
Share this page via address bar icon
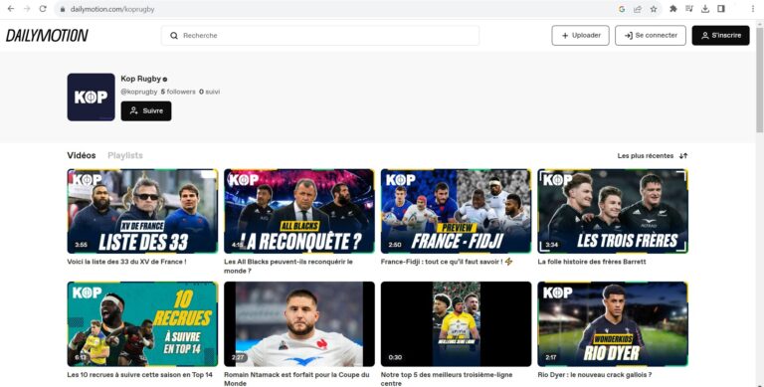click(638, 9)
